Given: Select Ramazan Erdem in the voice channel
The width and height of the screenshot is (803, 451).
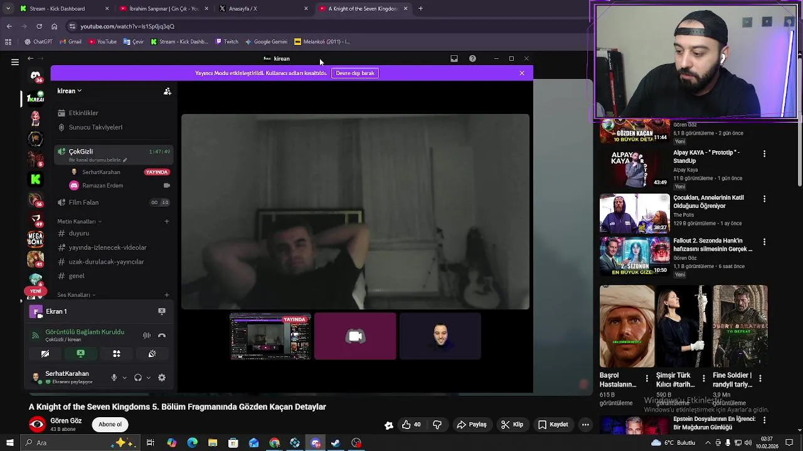Looking at the screenshot, I should click(x=102, y=185).
